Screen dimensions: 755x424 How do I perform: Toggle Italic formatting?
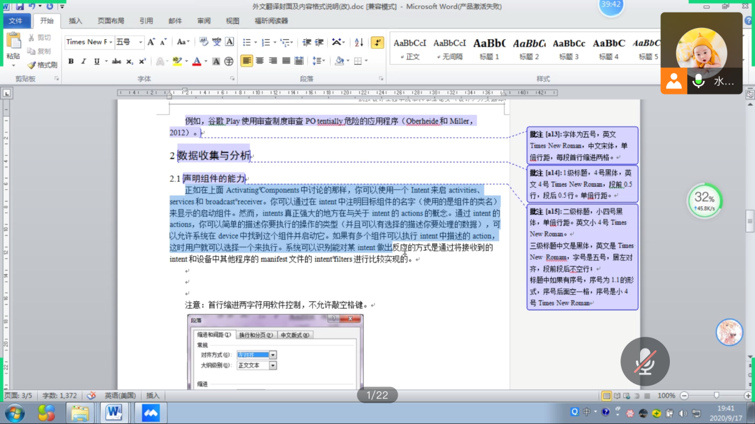(83, 61)
